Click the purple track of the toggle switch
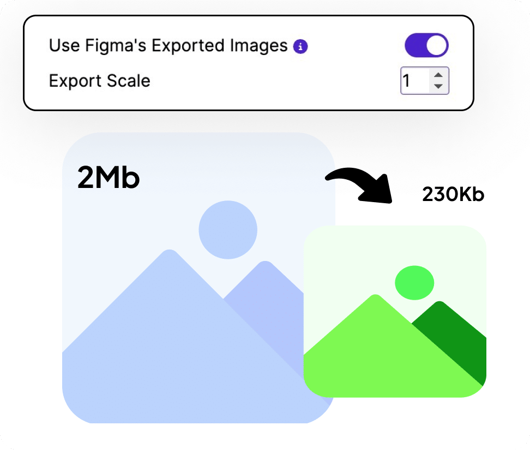Image resolution: width=530 pixels, height=450 pixels. 415,45
